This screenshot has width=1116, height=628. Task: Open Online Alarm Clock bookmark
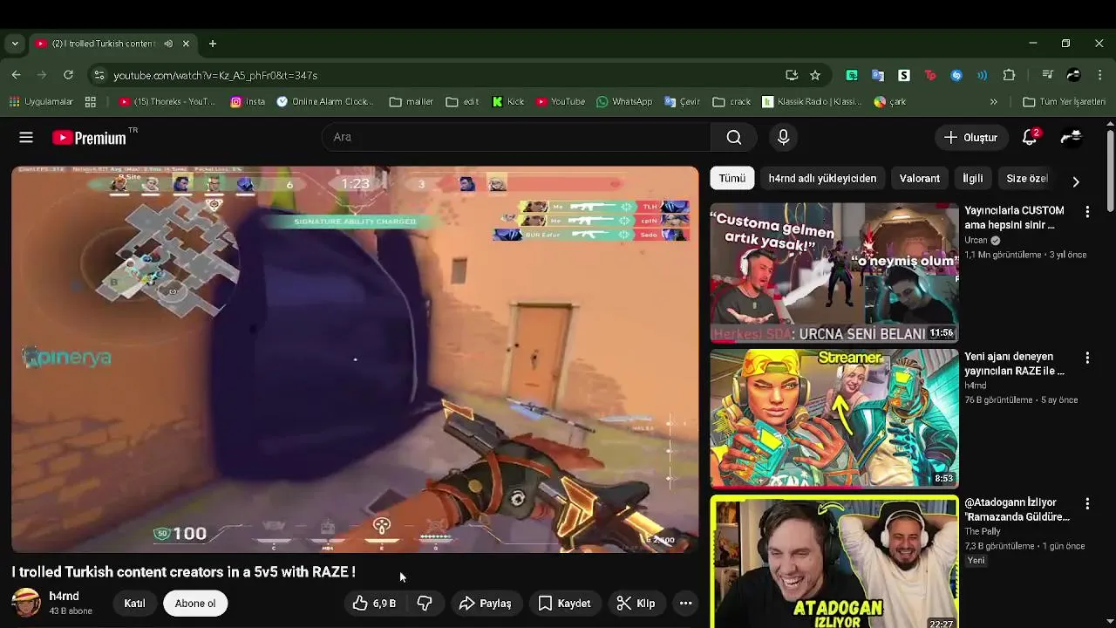pyautogui.click(x=325, y=102)
